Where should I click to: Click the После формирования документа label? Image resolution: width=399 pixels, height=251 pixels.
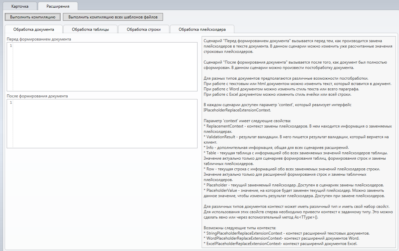pyautogui.click(x=37, y=96)
